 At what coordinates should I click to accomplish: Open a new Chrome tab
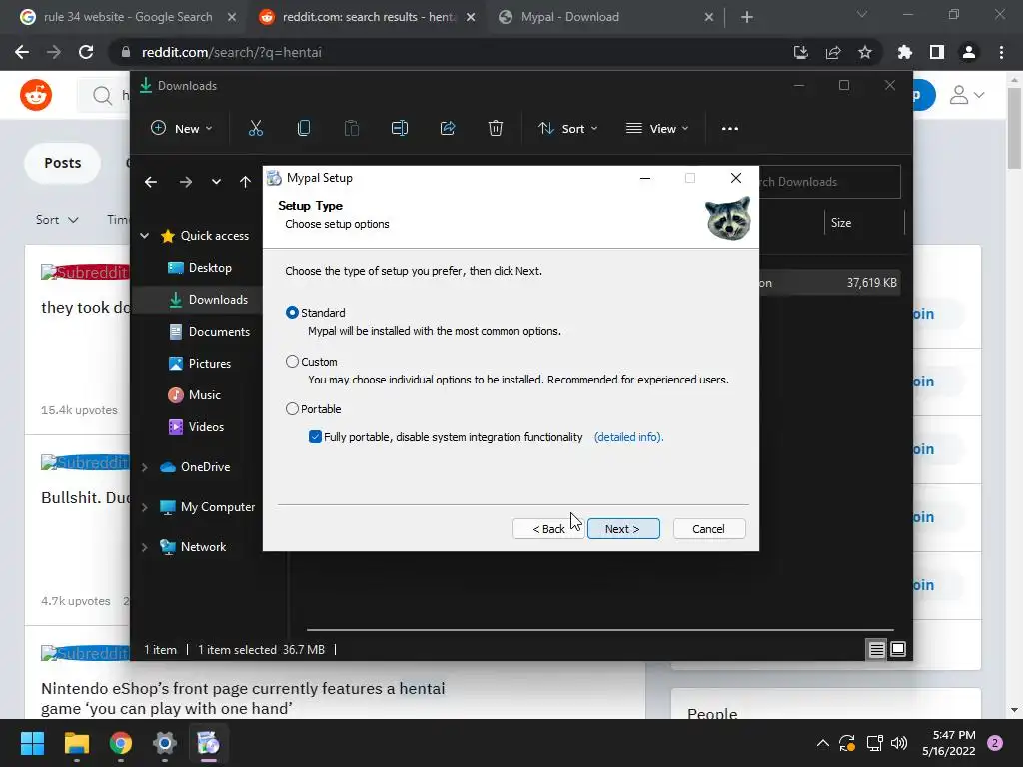coord(747,18)
